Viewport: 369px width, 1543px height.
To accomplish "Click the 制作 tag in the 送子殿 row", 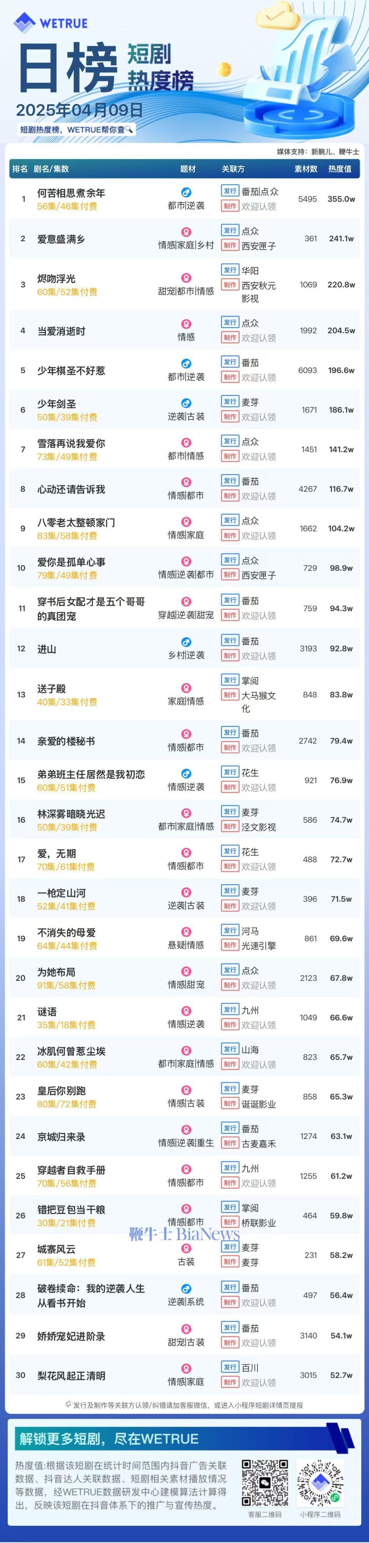I will point(230,695).
